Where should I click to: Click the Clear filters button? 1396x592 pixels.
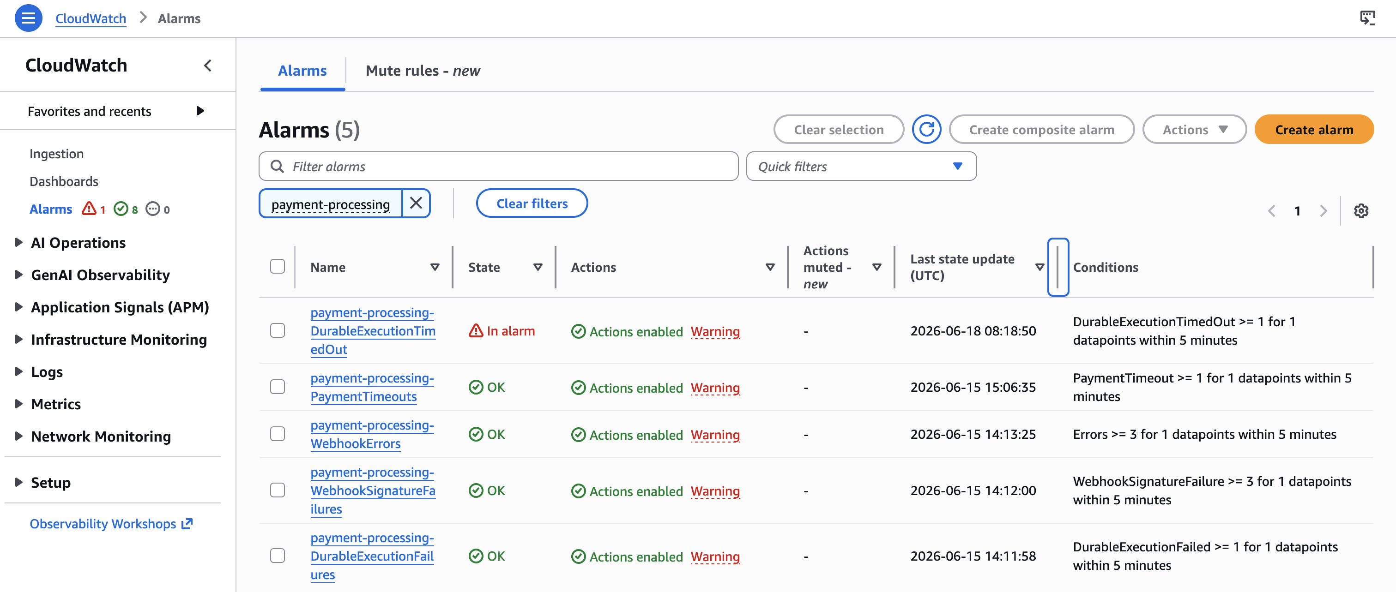pos(532,203)
